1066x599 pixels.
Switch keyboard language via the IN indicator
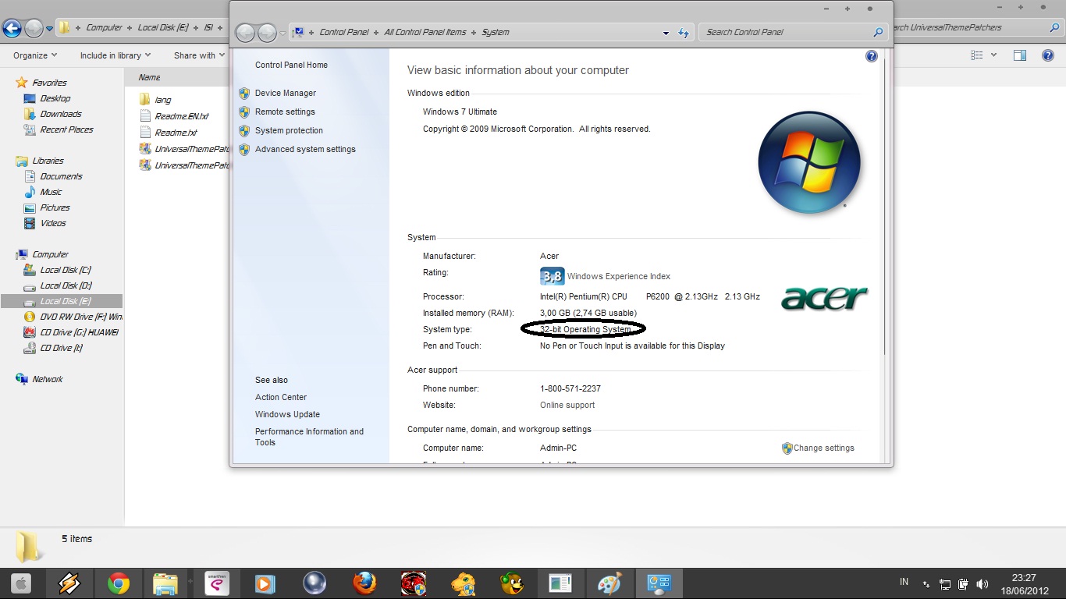pyautogui.click(x=903, y=582)
